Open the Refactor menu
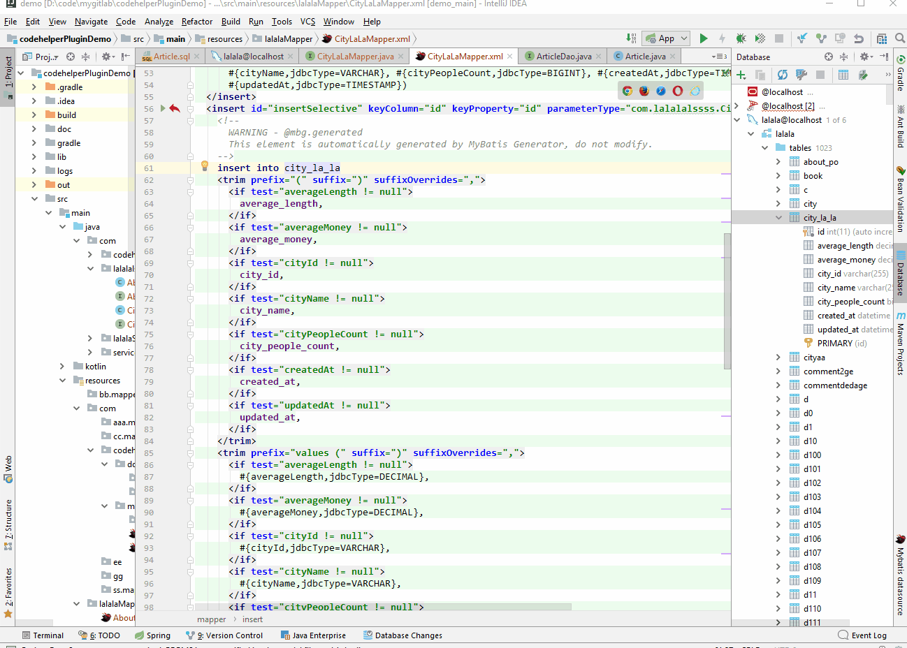907x648 pixels. pos(196,22)
